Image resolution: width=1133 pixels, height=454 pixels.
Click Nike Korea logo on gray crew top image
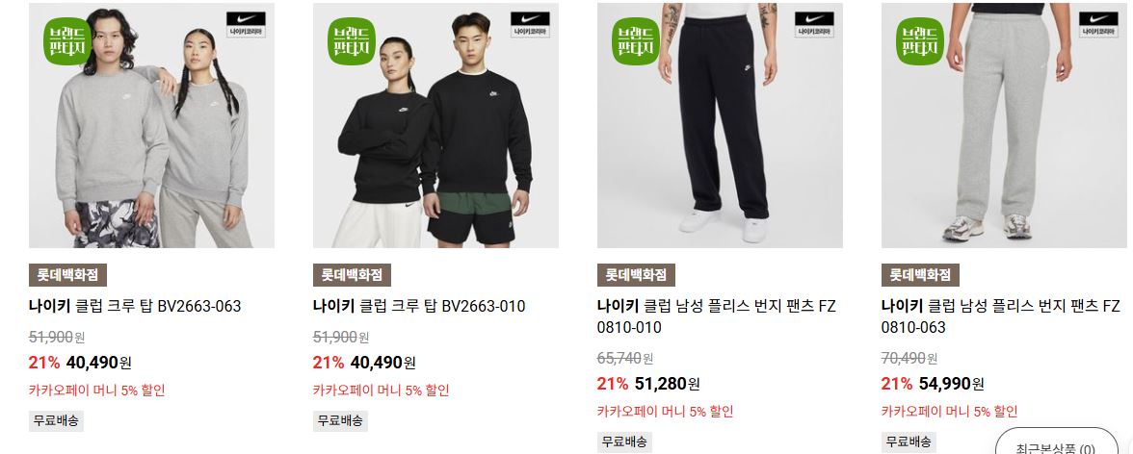coord(246,24)
